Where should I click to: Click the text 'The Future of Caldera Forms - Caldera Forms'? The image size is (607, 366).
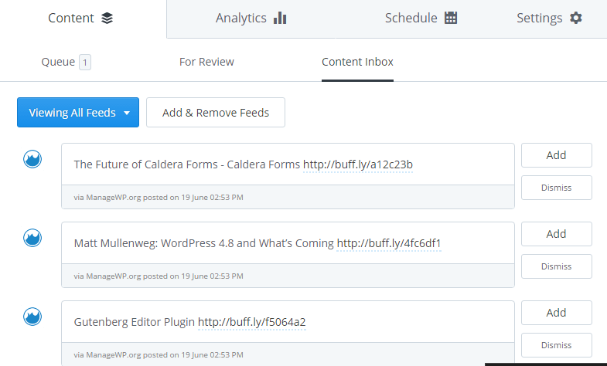click(x=187, y=164)
